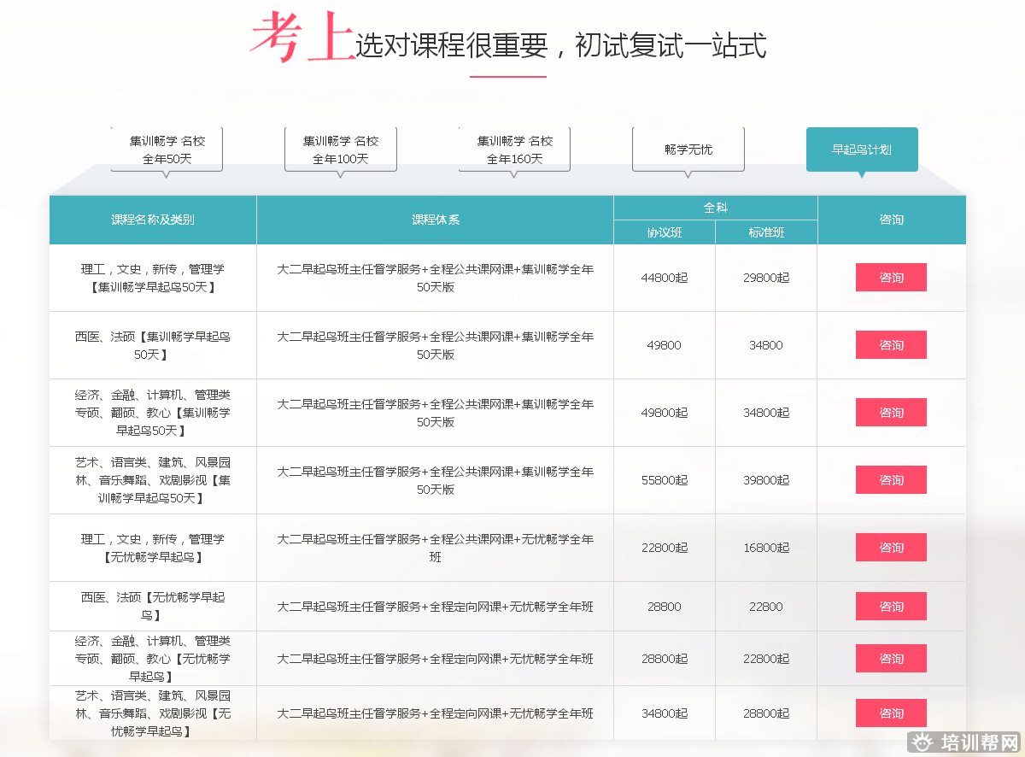Select the 早起鸟计划 tab
The width and height of the screenshot is (1025, 757).
click(x=862, y=150)
